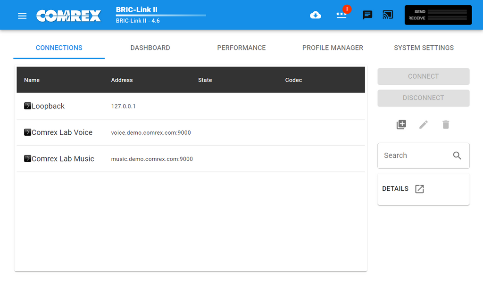Click the cloud download icon
The image size is (483, 294).
pos(316,15)
